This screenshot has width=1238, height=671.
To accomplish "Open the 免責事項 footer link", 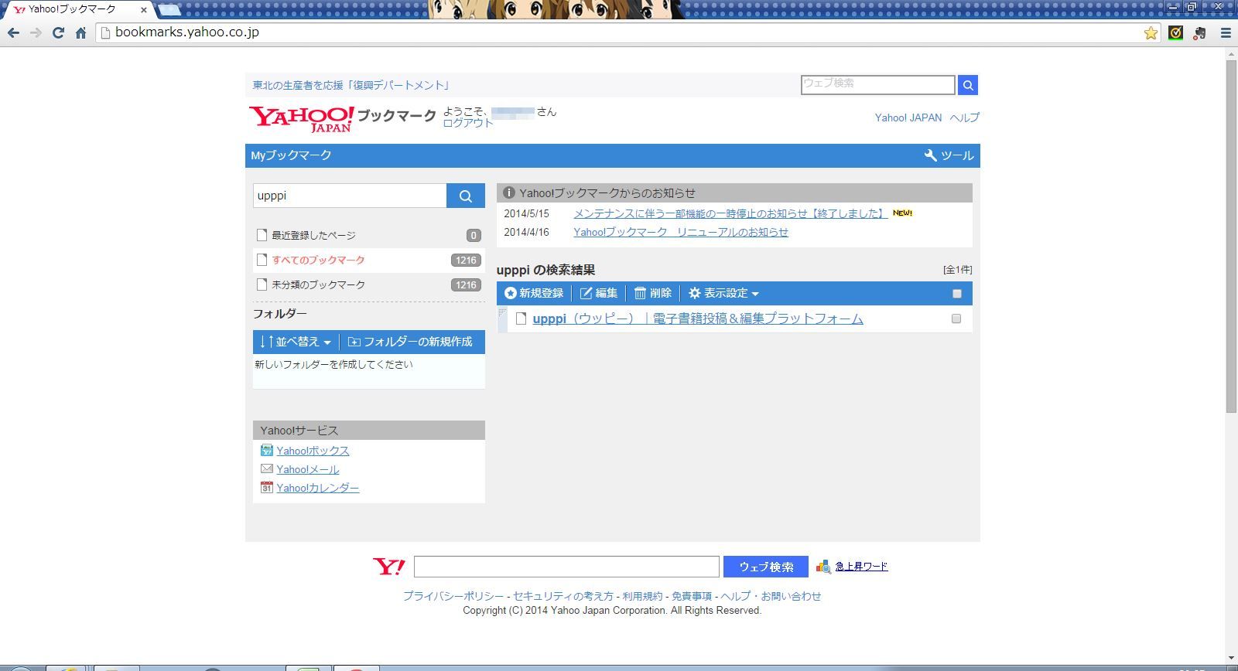I will (692, 596).
